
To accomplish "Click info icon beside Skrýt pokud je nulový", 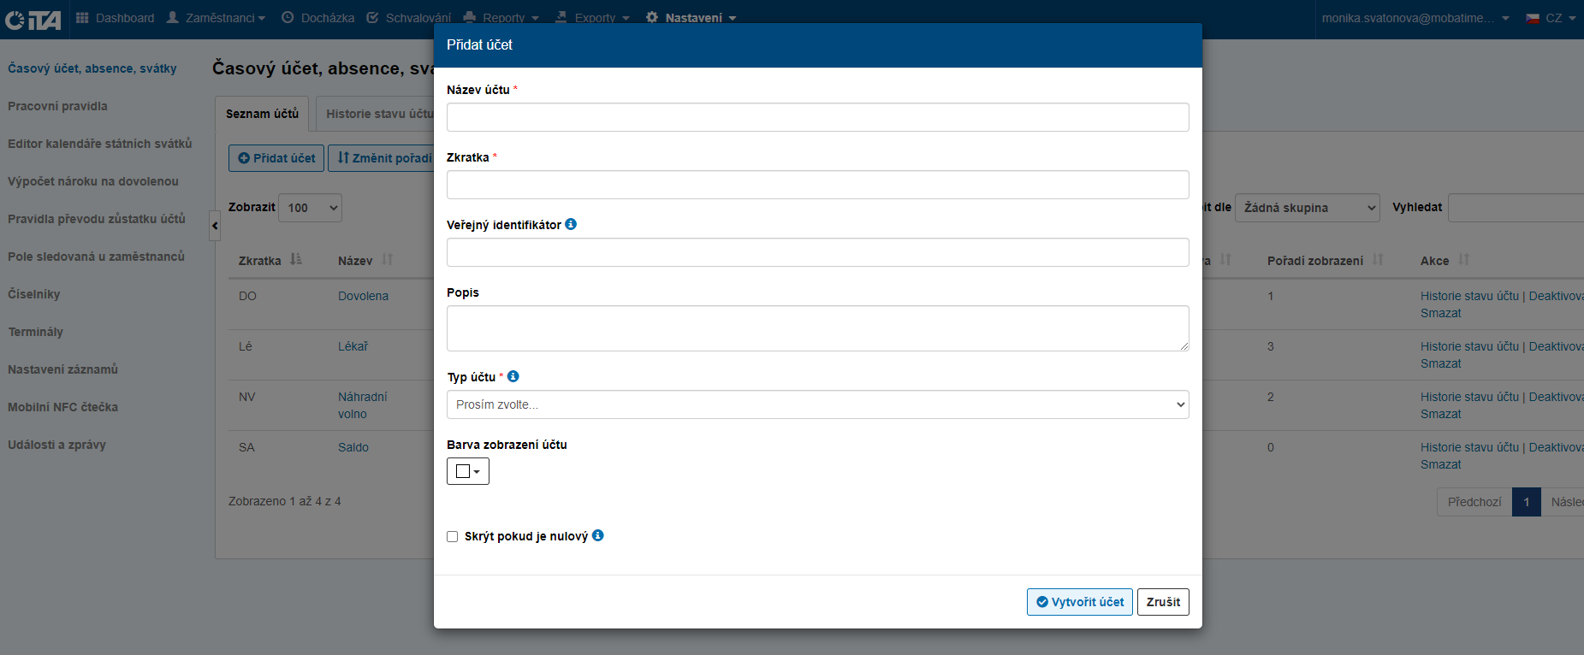I will (x=598, y=535).
